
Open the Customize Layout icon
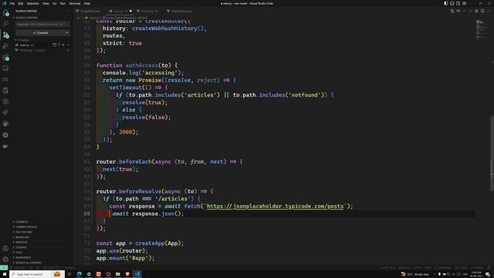[x=464, y=3]
